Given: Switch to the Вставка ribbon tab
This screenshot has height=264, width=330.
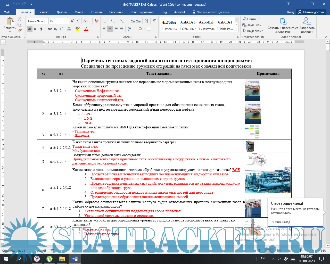Looking at the screenshot, I should (x=44, y=12).
